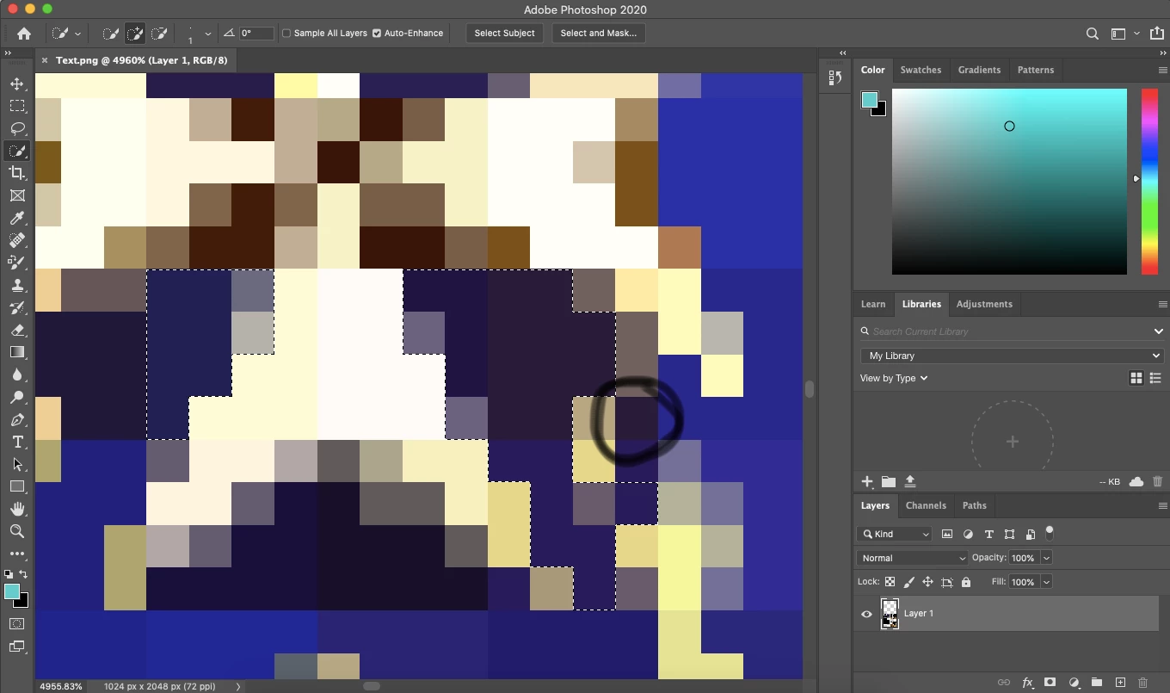
Task: Hide Layer 1 using its eye icon
Action: pyautogui.click(x=866, y=614)
